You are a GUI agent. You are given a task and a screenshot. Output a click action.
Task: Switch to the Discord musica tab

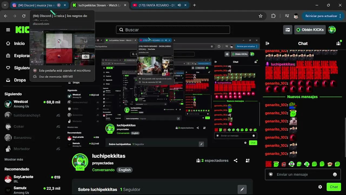pyautogui.click(x=39, y=5)
